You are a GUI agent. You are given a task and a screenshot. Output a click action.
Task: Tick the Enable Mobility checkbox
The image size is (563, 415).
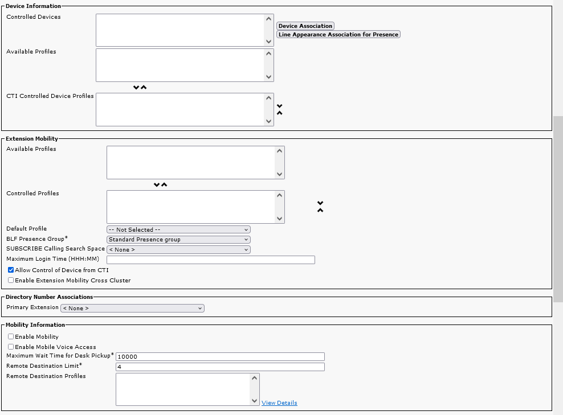pos(11,337)
